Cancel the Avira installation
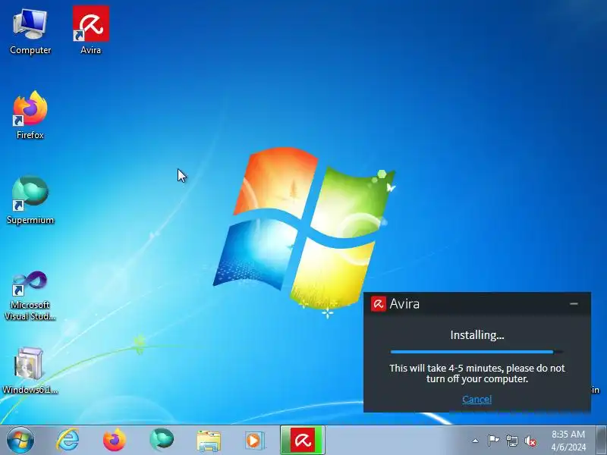The height and width of the screenshot is (455, 607). pyautogui.click(x=477, y=399)
